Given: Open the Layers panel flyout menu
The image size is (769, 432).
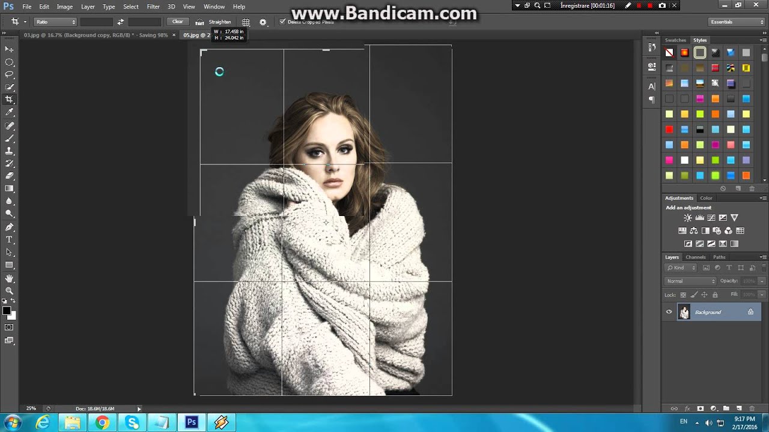Looking at the screenshot, I should point(763,257).
